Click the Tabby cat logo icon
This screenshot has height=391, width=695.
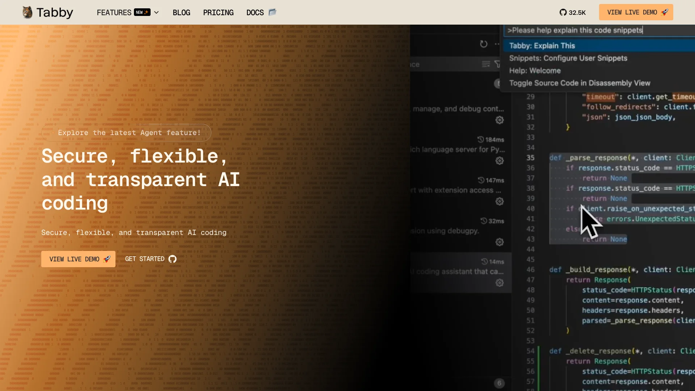point(28,12)
